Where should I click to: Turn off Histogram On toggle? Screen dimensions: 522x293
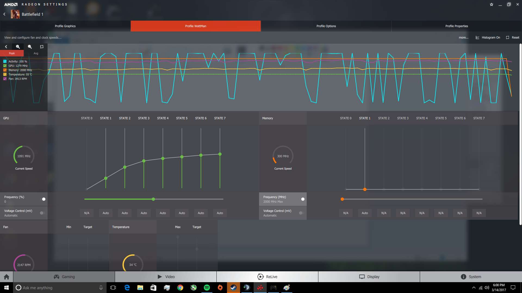pos(488,37)
